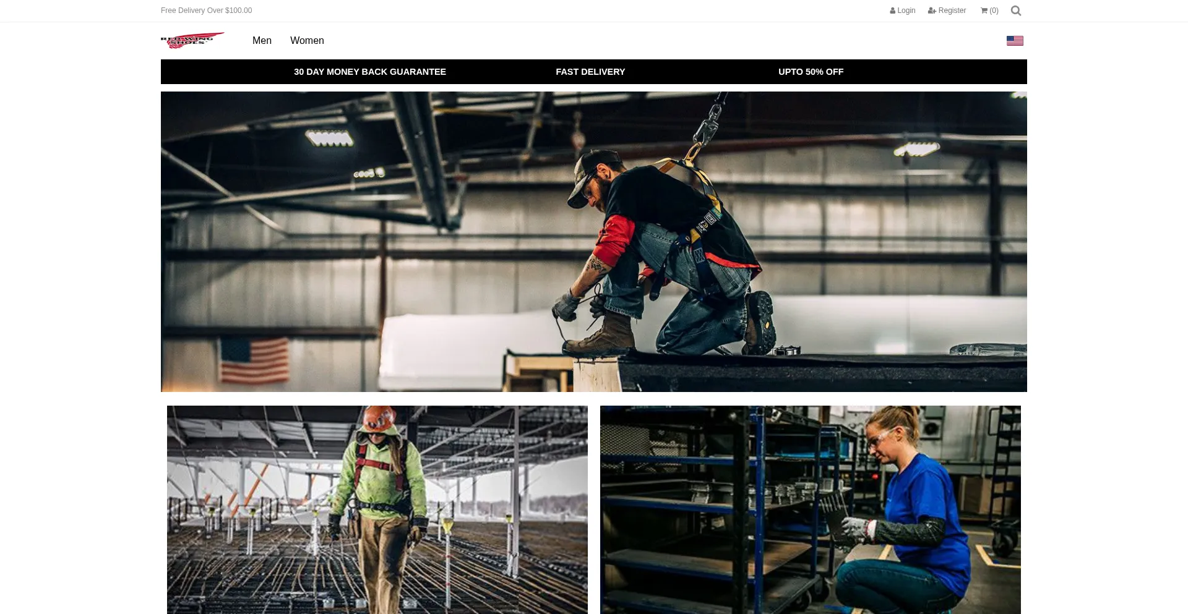Click the Upto 50% Off text
1188x614 pixels.
click(811, 72)
